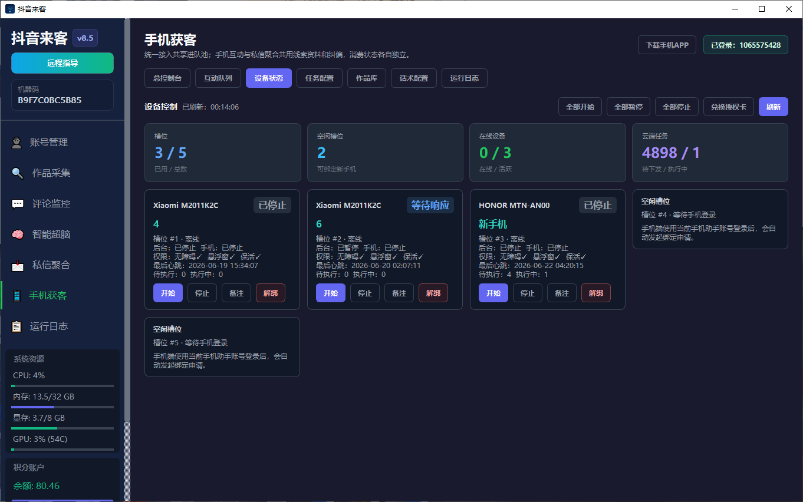Switch to the 互动队列 tab
The image size is (803, 502).
coord(218,78)
